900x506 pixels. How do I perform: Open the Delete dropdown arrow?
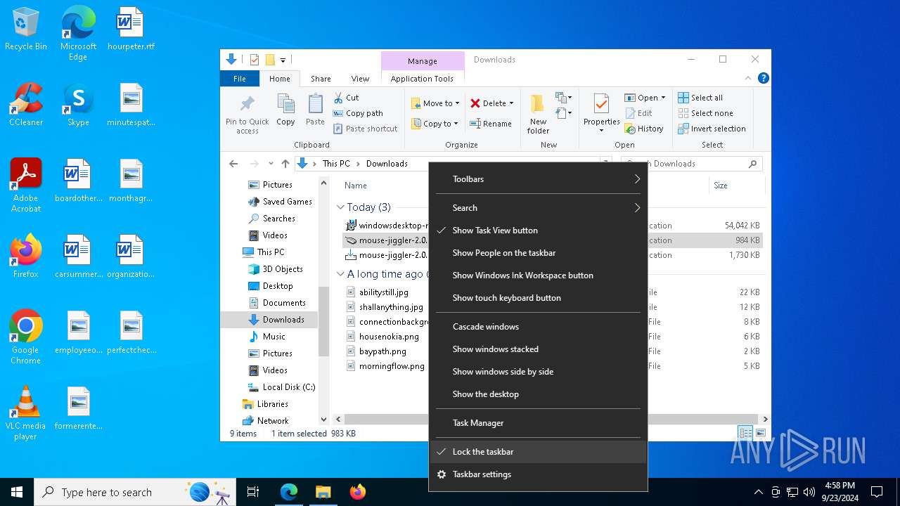(x=511, y=103)
